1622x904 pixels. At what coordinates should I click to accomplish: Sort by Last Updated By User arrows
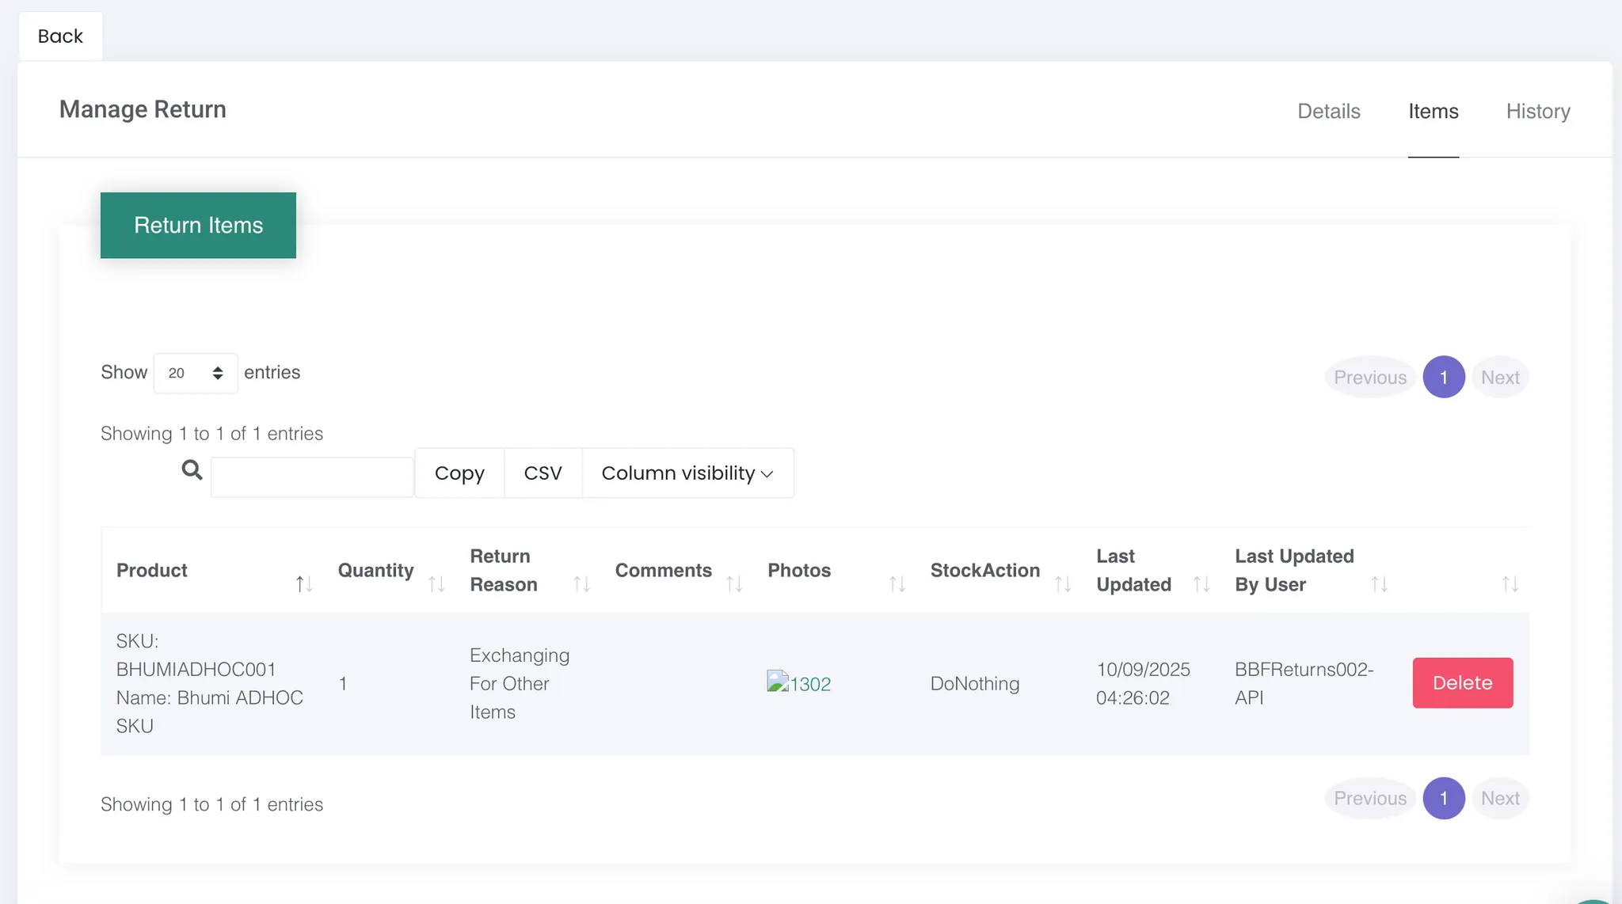1379,584
